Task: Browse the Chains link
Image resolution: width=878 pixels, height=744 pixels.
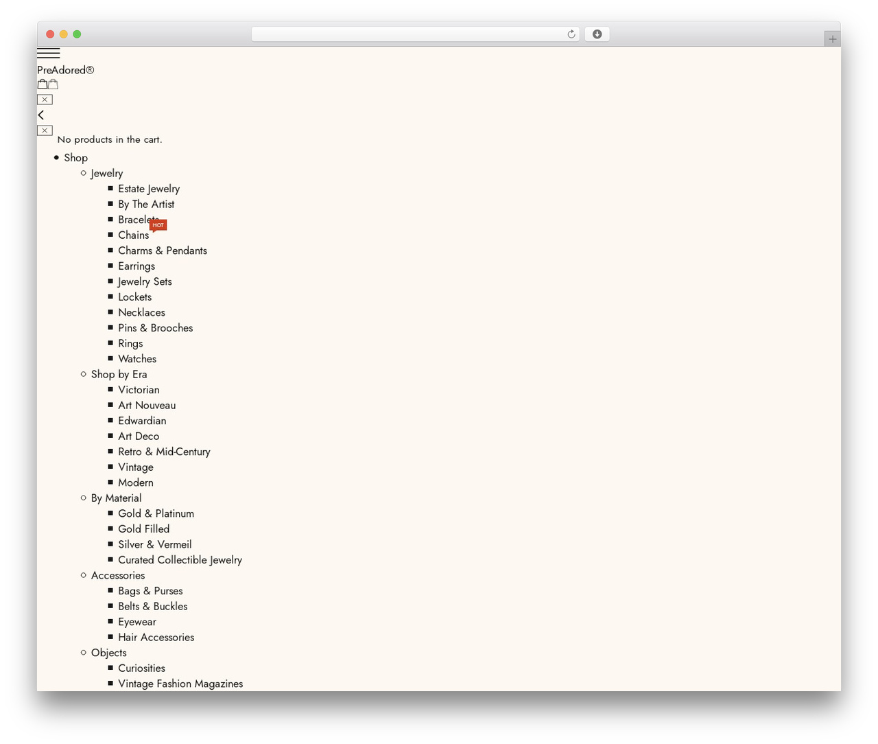Action: pos(134,235)
